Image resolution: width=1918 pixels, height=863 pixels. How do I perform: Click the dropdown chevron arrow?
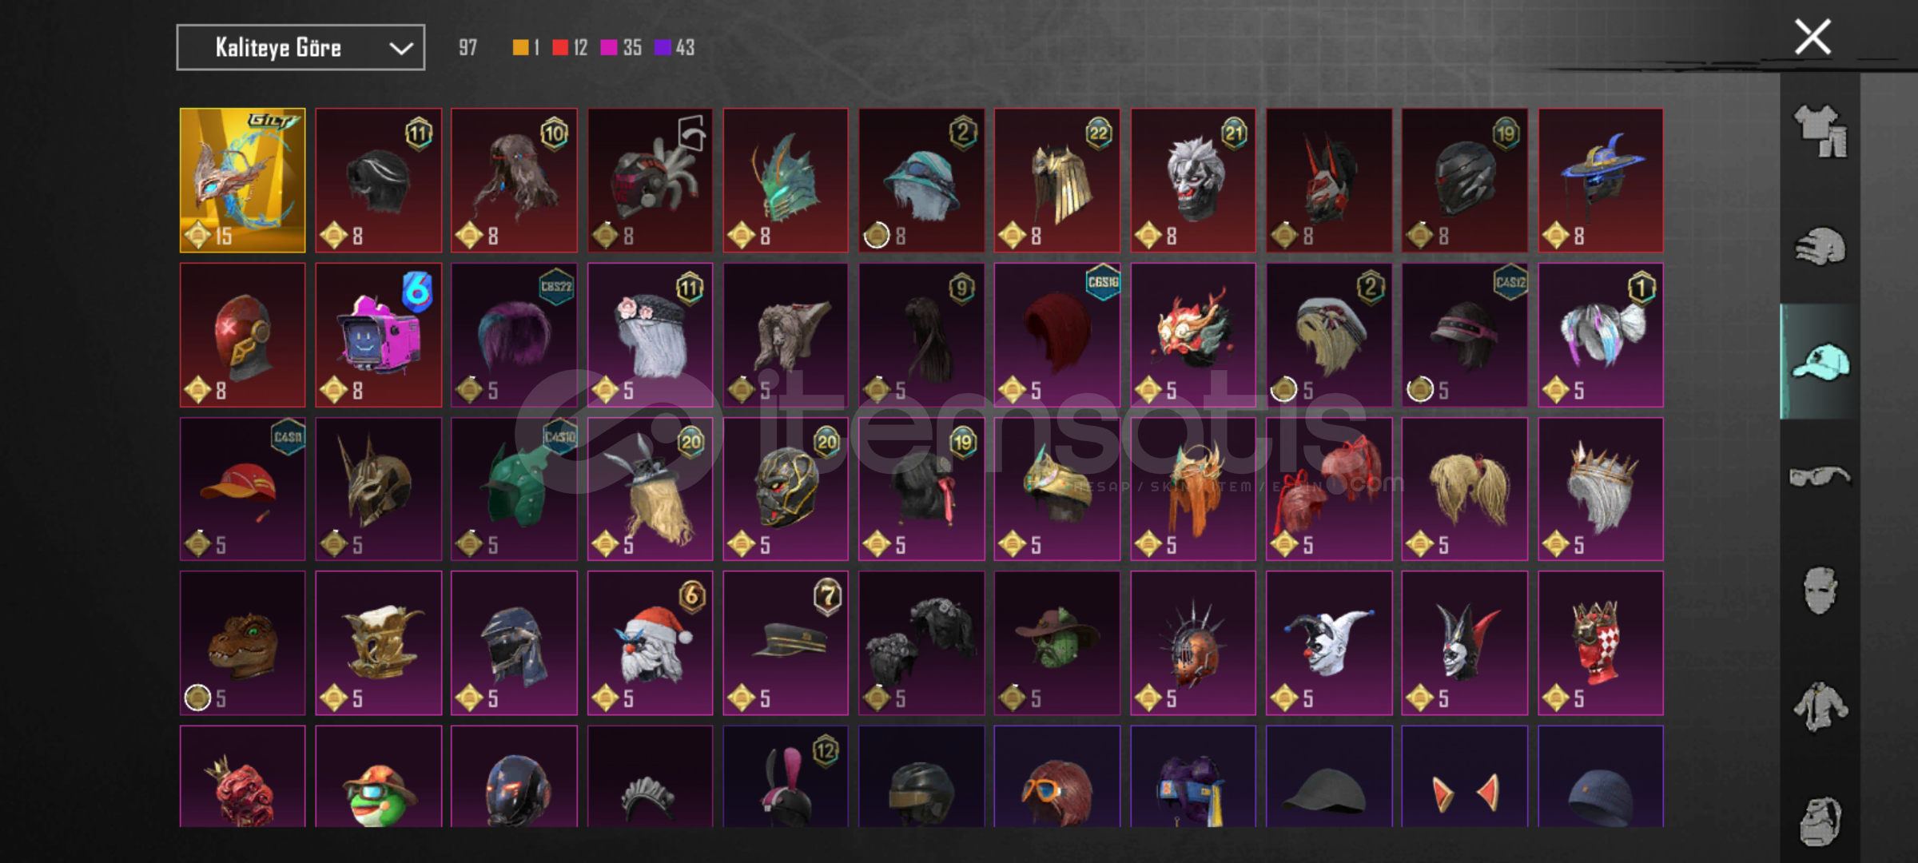tap(400, 49)
